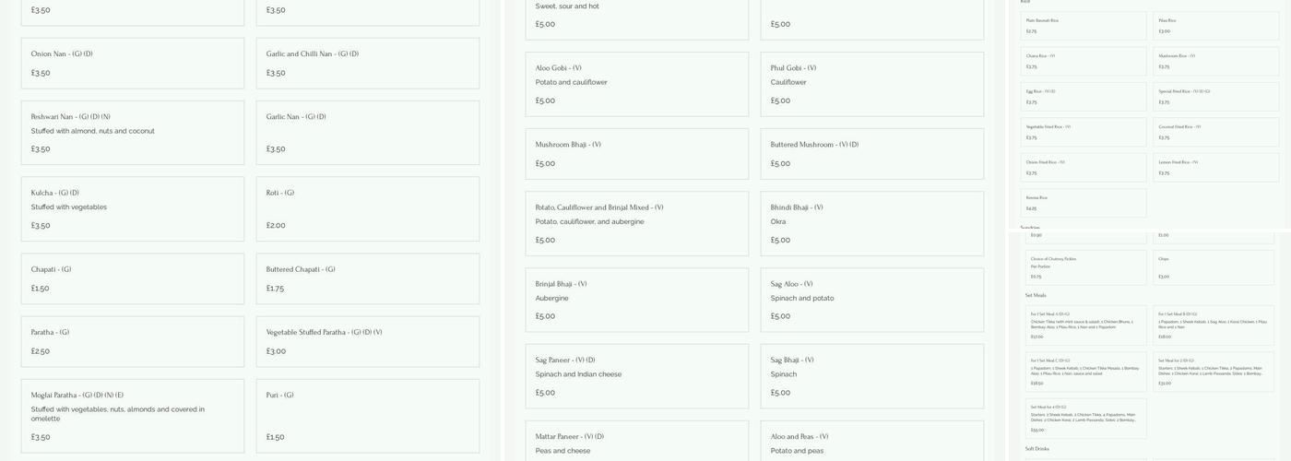Click the Sag Paneer item

coord(636,375)
